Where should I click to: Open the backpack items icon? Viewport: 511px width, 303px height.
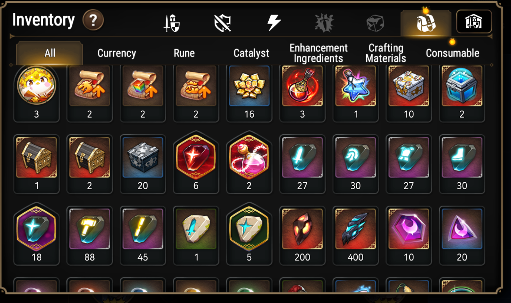(x=426, y=23)
